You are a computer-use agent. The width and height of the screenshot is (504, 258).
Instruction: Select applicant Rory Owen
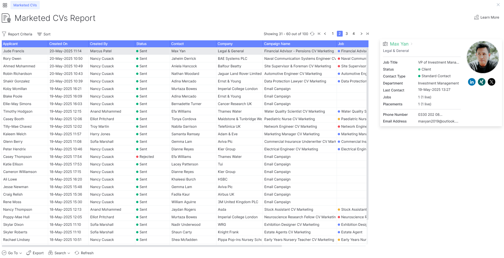(12, 59)
